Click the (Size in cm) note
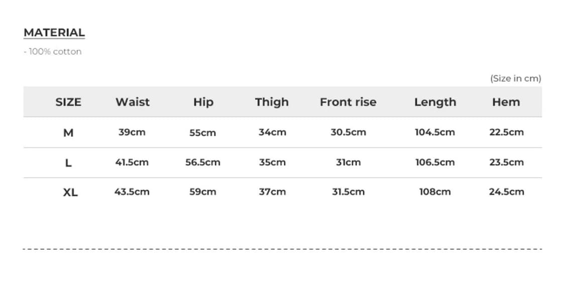The height and width of the screenshot is (307, 565). 515,78
